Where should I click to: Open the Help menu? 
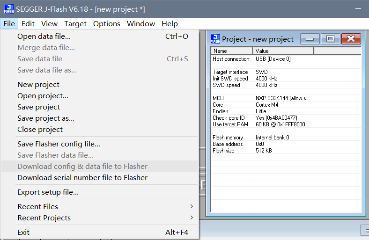(170, 24)
